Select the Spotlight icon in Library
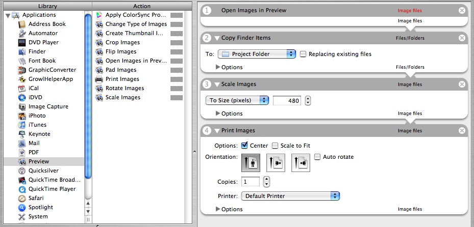 22,208
